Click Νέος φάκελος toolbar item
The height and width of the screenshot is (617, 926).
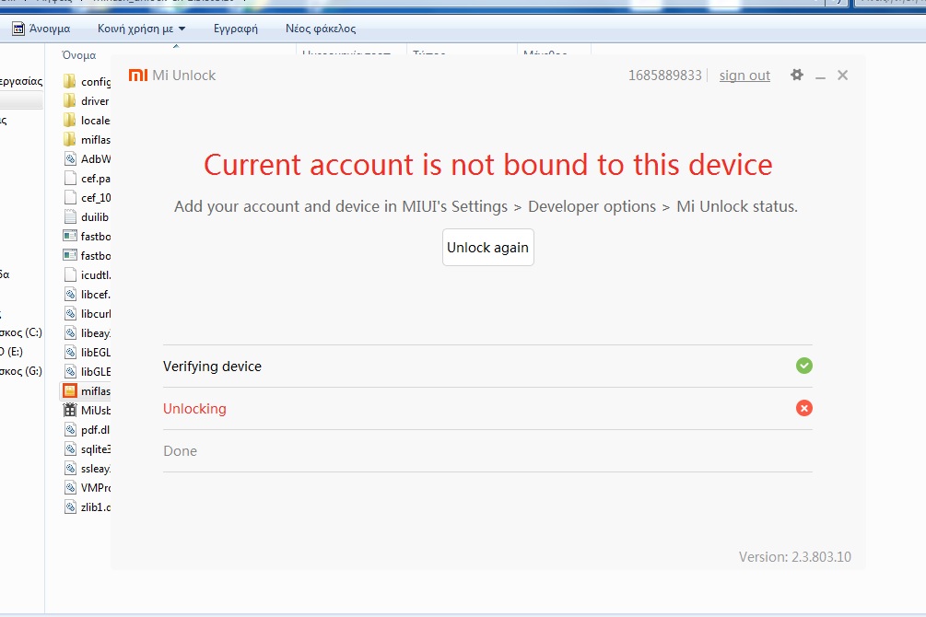tap(321, 29)
